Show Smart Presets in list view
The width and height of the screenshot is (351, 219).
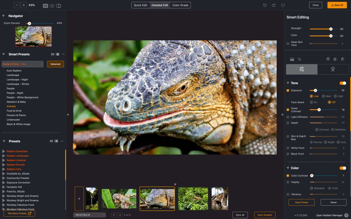(58, 54)
